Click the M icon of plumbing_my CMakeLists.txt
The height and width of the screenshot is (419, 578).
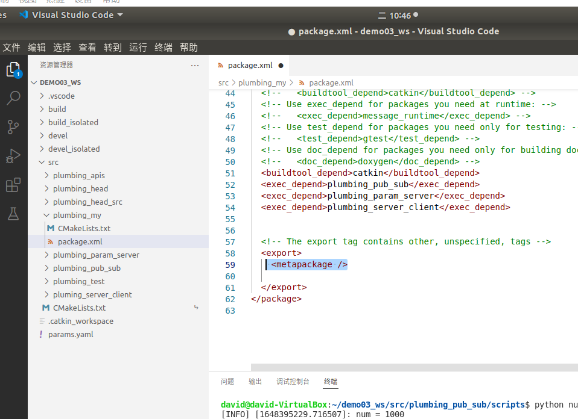tap(51, 228)
